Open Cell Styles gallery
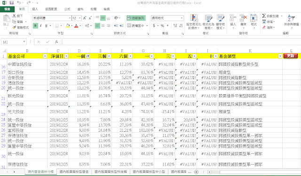 [x=221, y=22]
